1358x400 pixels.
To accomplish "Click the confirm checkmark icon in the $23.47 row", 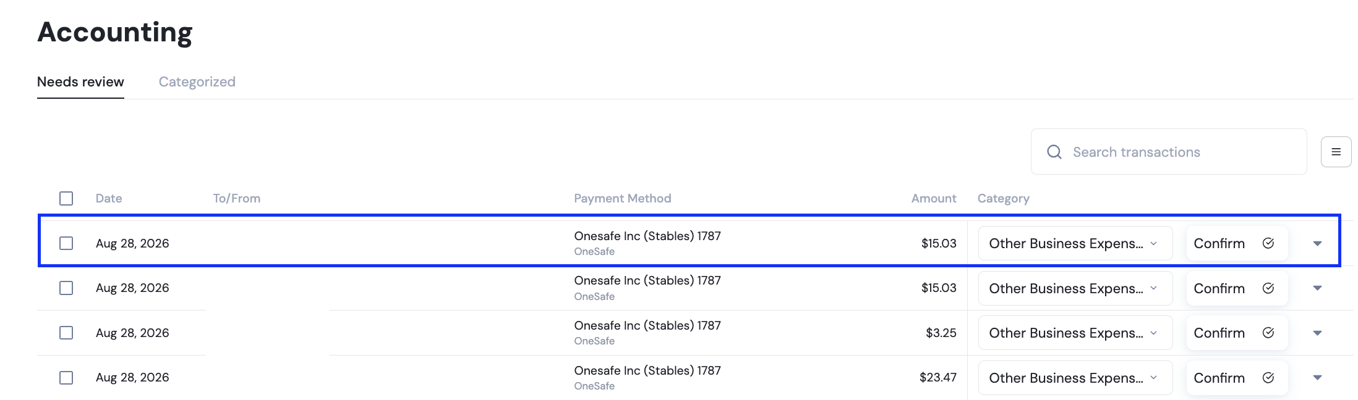I will [1268, 378].
